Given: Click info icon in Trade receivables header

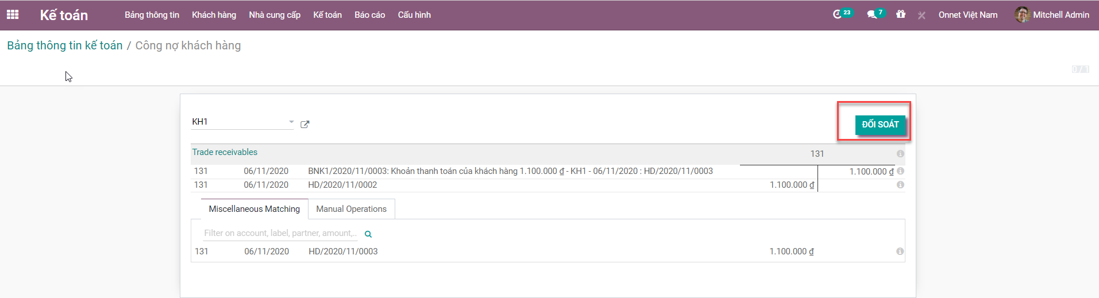Looking at the screenshot, I should tap(900, 154).
